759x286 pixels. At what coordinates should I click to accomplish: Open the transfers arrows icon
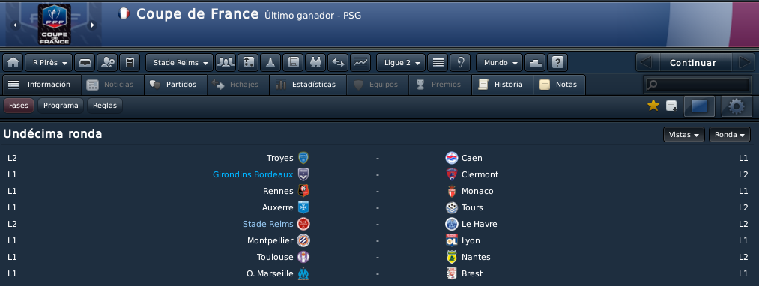click(338, 62)
